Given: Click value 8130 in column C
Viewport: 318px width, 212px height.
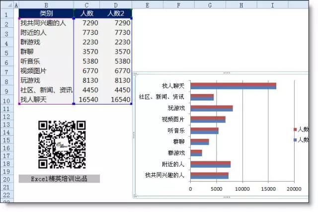Looking at the screenshot, I should [x=87, y=80].
